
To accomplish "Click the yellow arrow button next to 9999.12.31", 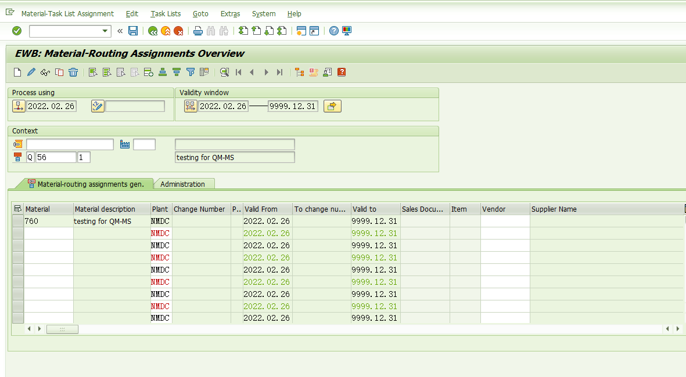I will (x=332, y=106).
